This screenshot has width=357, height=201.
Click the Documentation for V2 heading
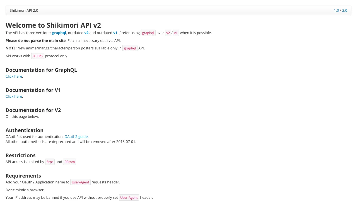click(33, 110)
